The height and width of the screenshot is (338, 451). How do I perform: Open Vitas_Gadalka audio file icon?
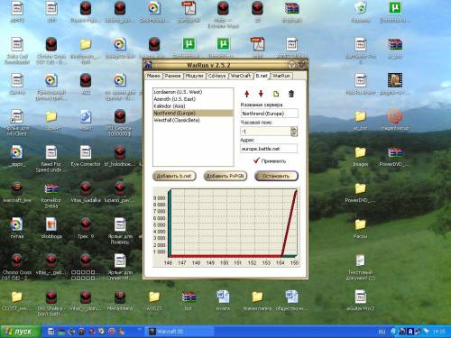coord(86,192)
